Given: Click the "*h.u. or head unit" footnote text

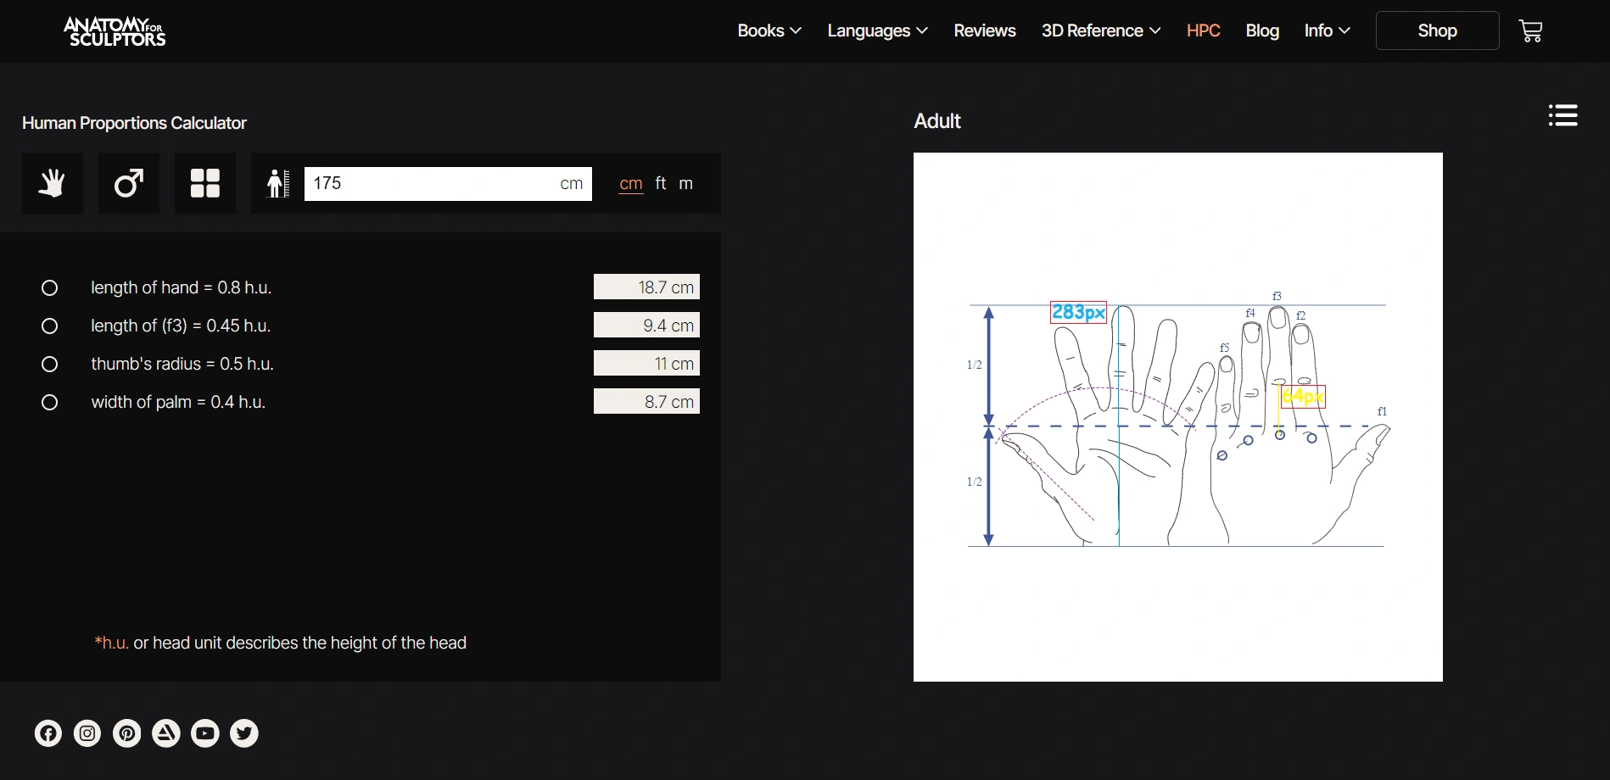Looking at the screenshot, I should coord(281,643).
